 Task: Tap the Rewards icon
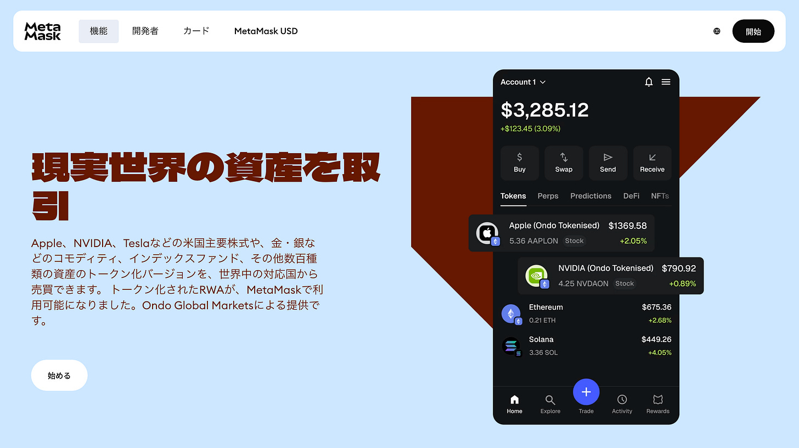pos(658,399)
